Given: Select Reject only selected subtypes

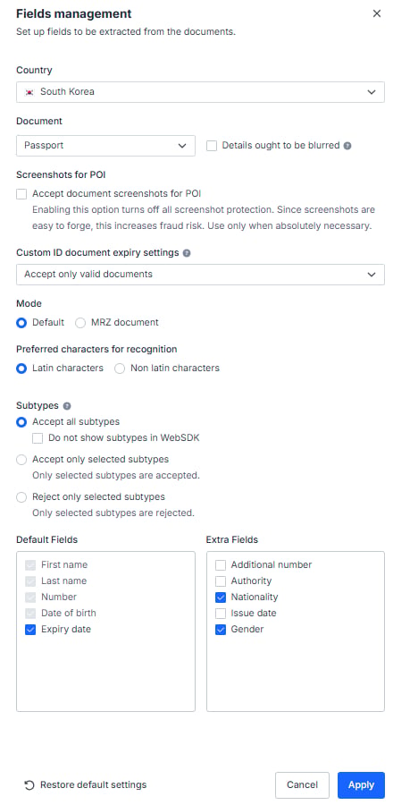Looking at the screenshot, I should pyautogui.click(x=21, y=497).
